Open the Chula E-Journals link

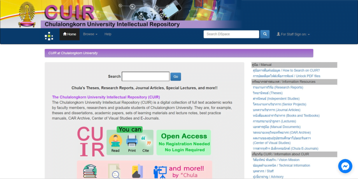[285, 149]
